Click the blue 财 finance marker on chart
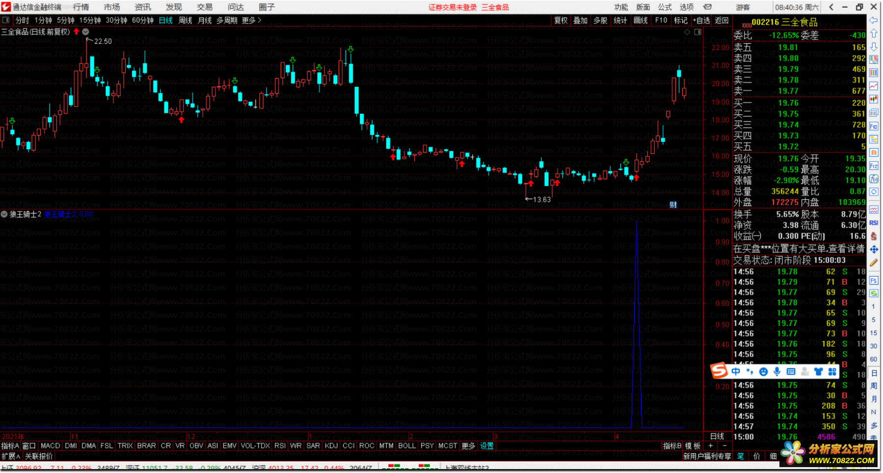 click(x=673, y=205)
